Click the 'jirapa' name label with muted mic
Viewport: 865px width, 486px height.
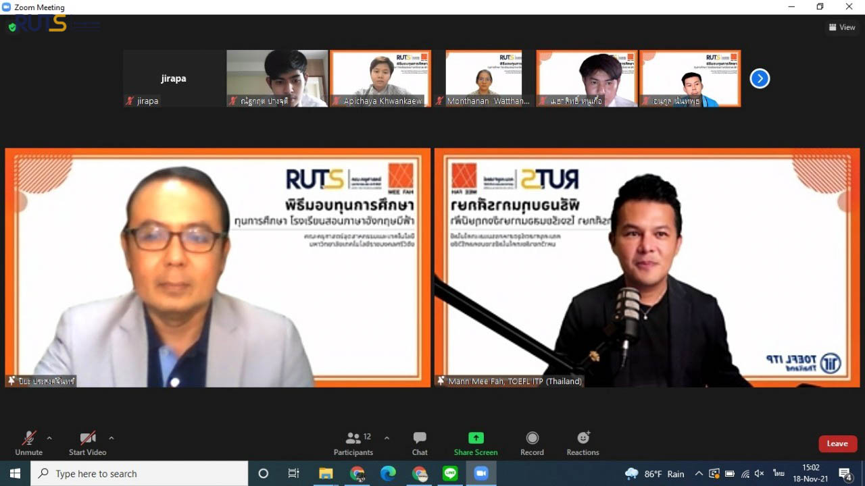[142, 101]
